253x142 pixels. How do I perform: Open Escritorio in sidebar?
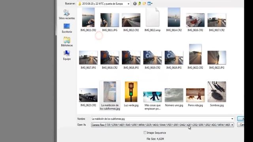pos(67,28)
